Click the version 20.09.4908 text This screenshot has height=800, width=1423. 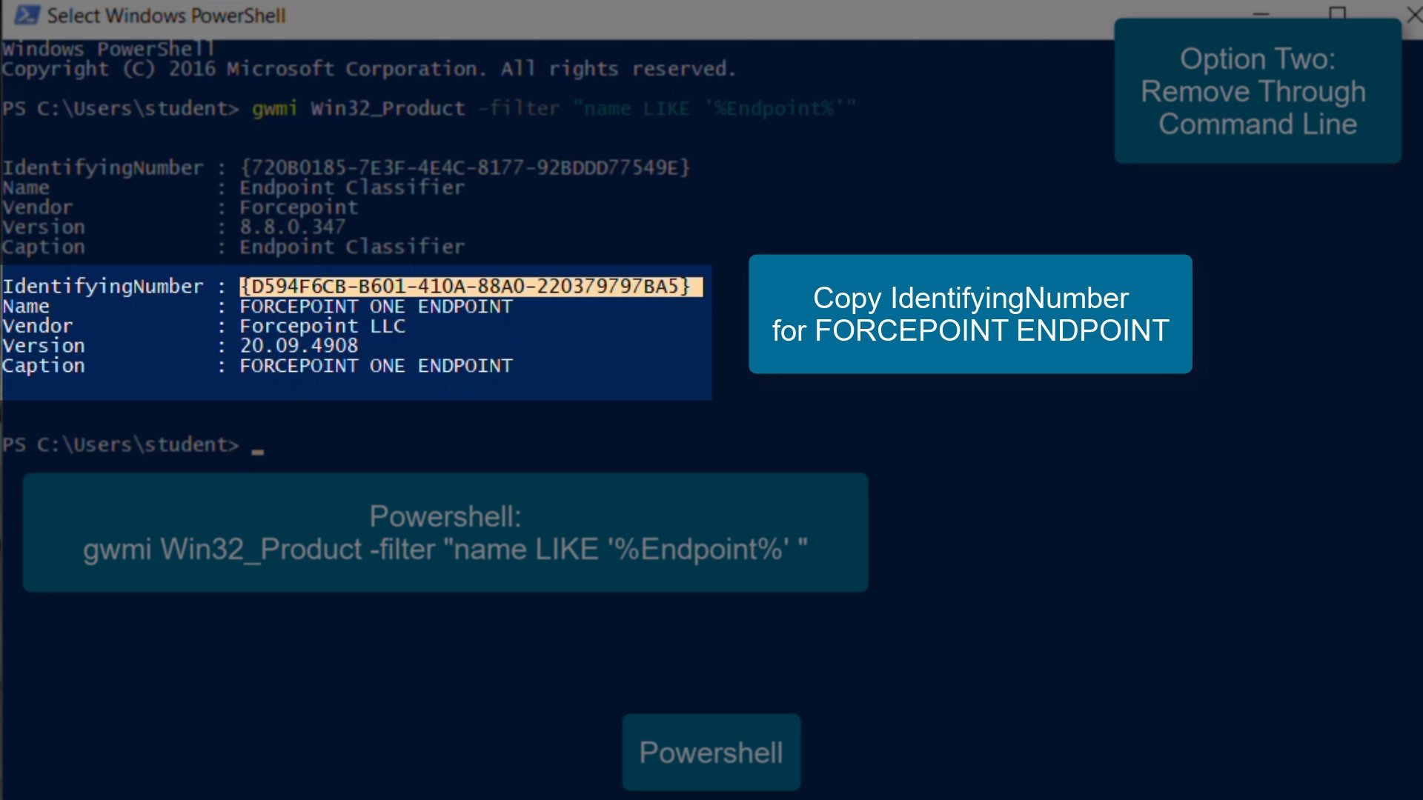tap(299, 346)
